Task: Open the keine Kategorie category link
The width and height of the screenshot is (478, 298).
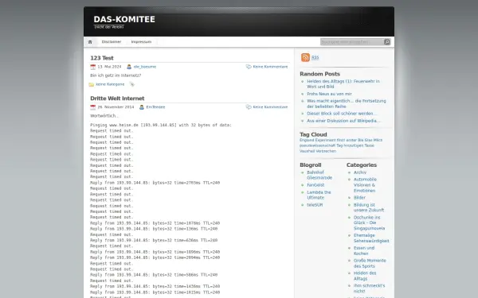Action: 110,84
